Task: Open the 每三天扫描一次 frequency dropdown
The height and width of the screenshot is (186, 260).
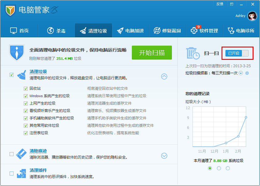Action: point(241,73)
